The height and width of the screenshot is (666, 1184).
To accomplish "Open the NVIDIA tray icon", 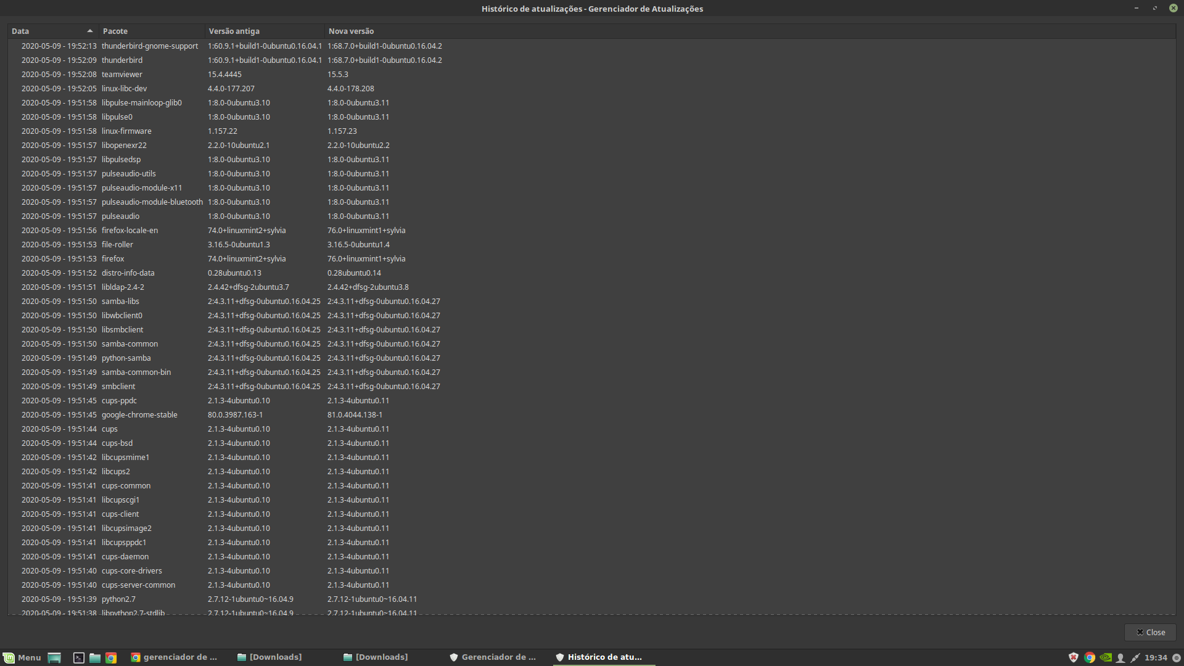I will click(1106, 657).
